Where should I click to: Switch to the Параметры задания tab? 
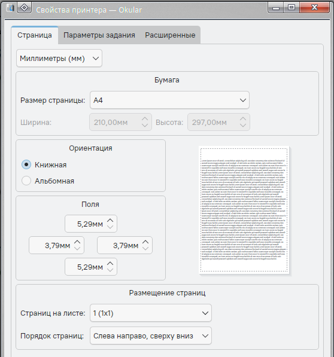[99, 35]
